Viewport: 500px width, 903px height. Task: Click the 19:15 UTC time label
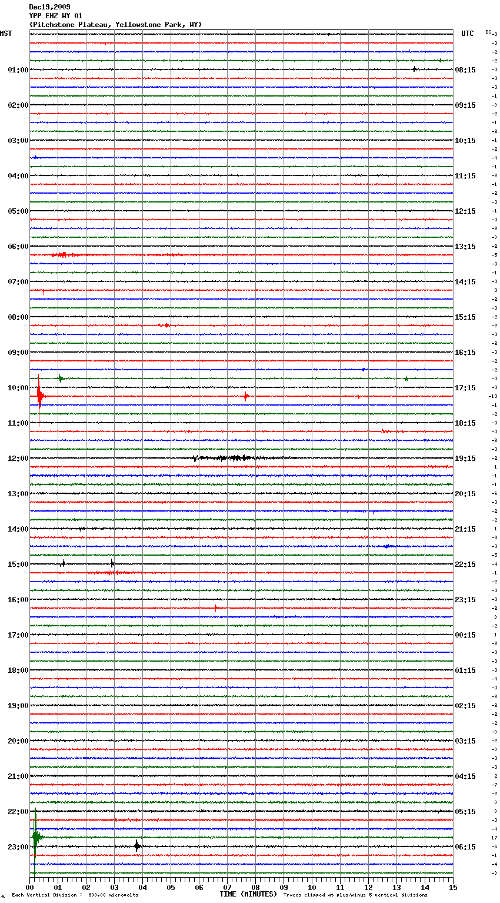465,459
